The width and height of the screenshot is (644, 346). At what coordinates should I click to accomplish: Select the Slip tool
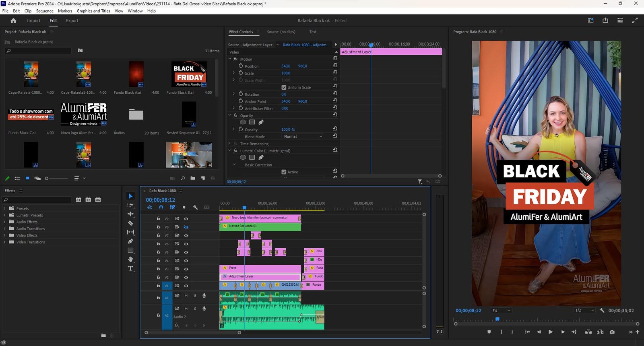pyautogui.click(x=130, y=232)
